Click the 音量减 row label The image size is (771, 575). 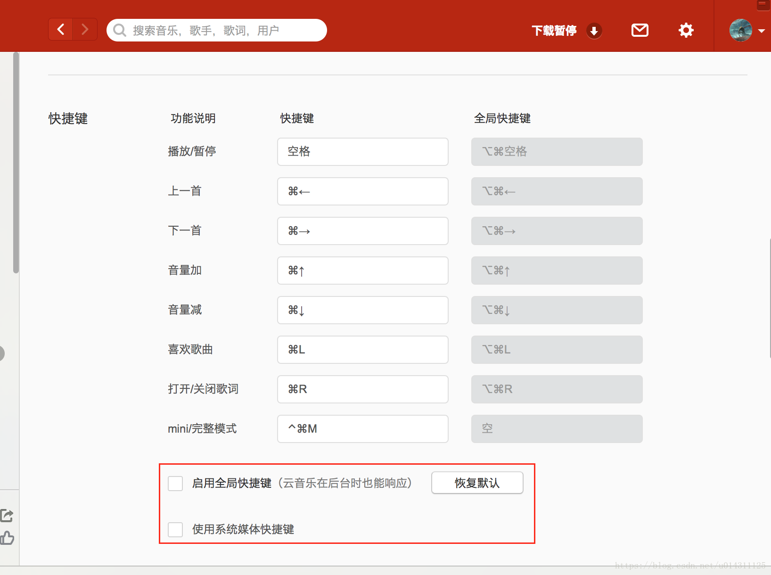click(185, 310)
